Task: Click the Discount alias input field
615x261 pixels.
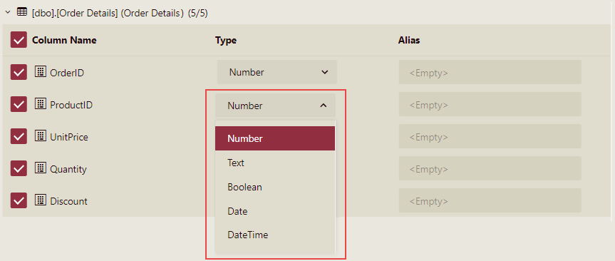Action: pyautogui.click(x=490, y=201)
